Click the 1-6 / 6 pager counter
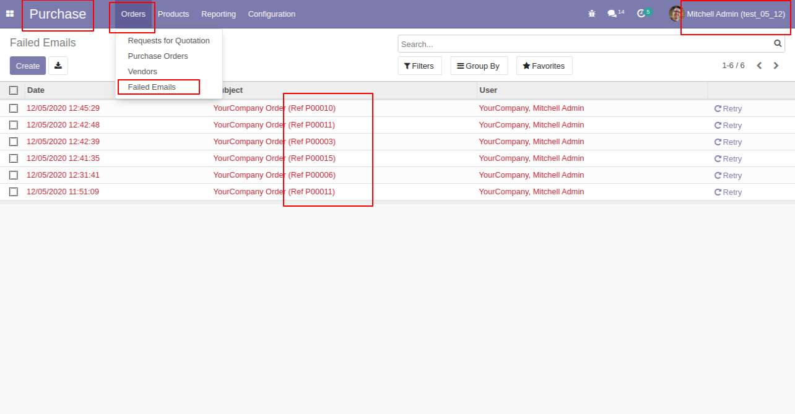 coord(733,65)
